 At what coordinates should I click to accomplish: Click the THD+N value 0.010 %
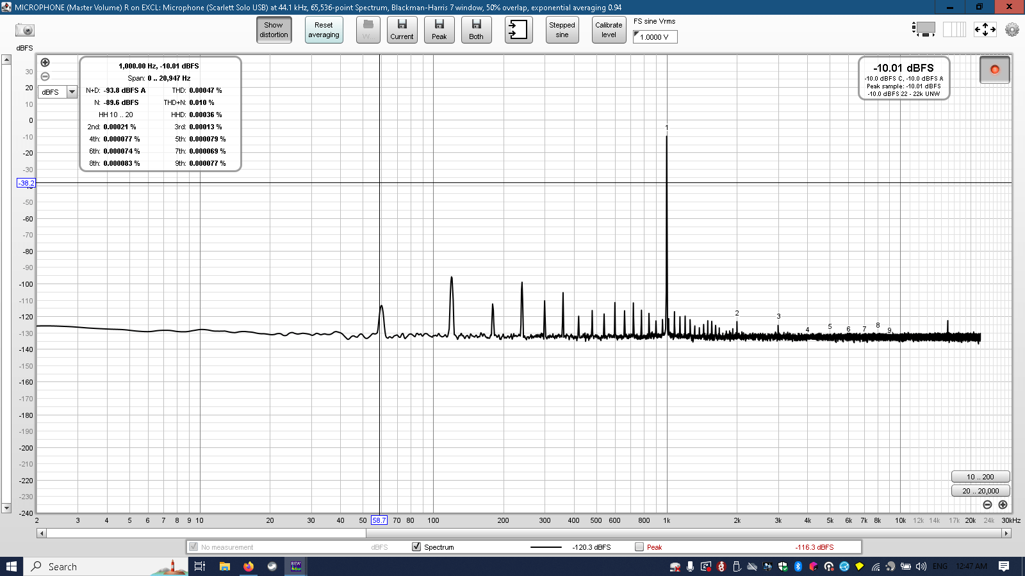coord(202,102)
